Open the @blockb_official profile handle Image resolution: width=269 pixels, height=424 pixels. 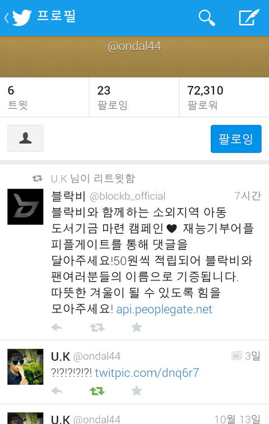[127, 196]
